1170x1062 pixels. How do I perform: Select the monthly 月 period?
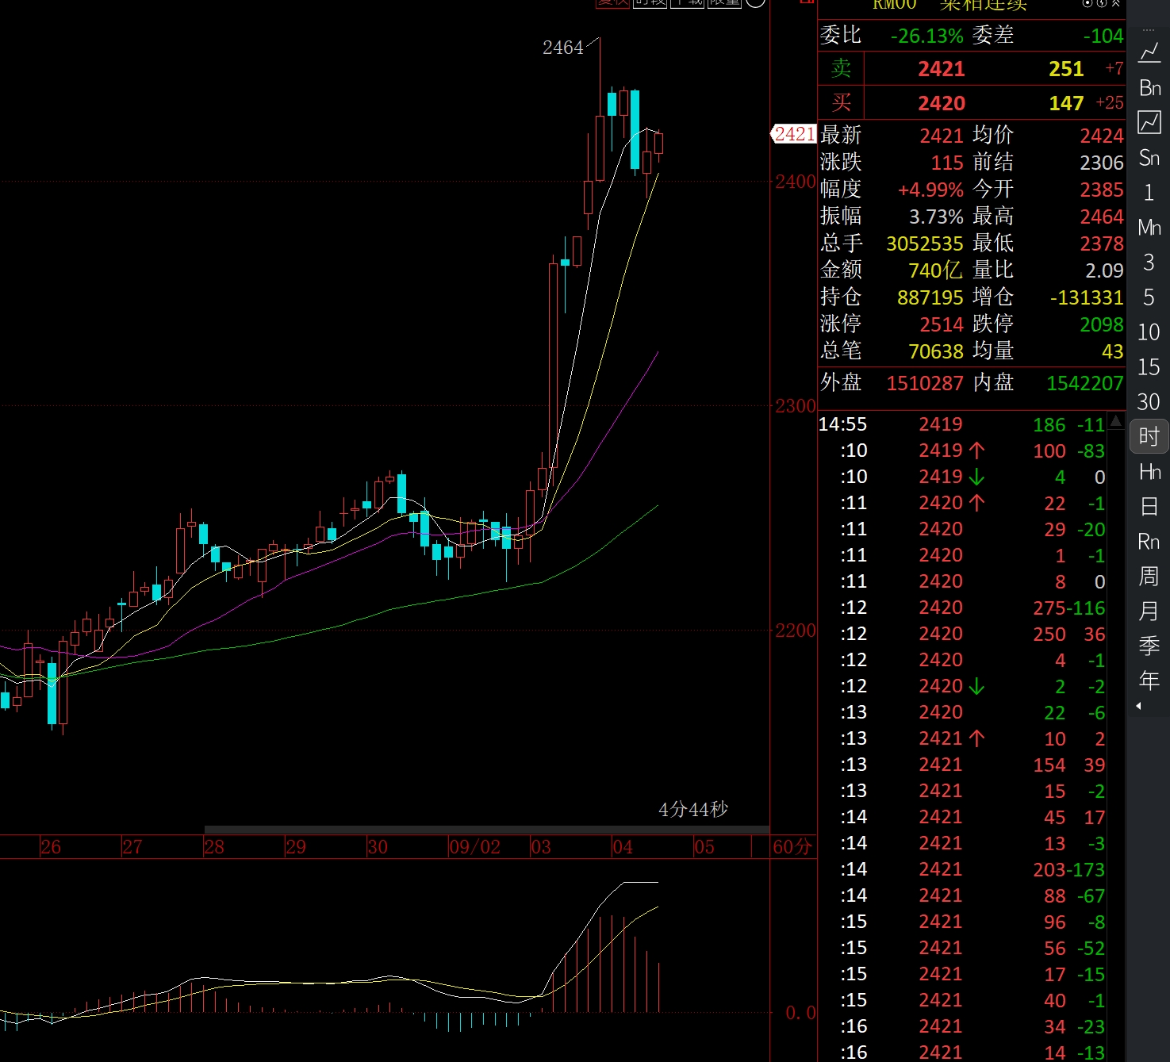click(1149, 611)
